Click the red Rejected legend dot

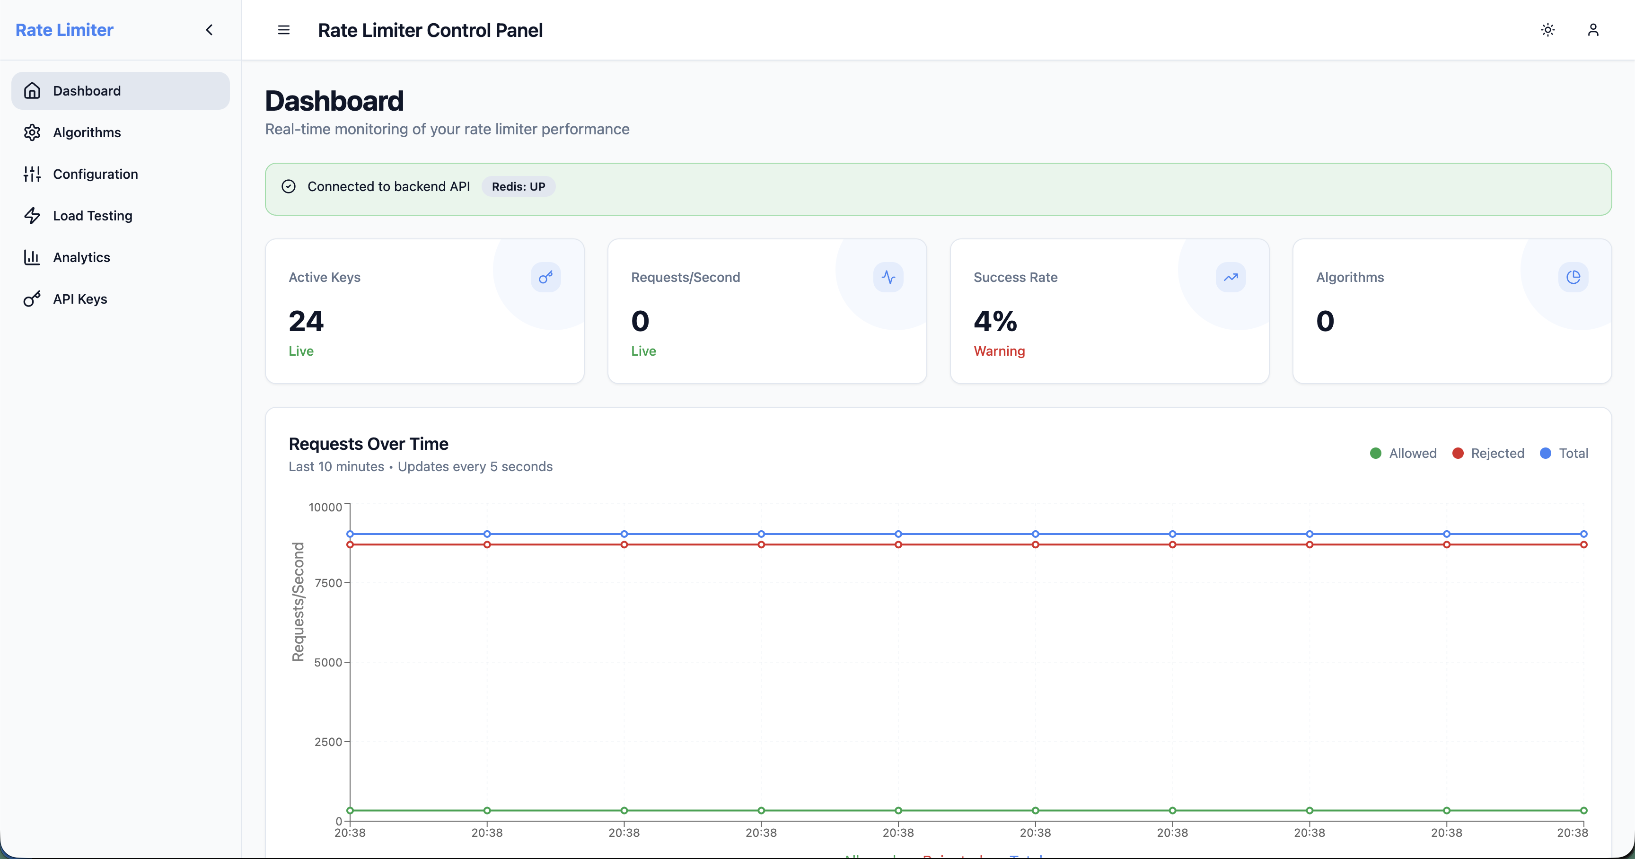point(1458,453)
